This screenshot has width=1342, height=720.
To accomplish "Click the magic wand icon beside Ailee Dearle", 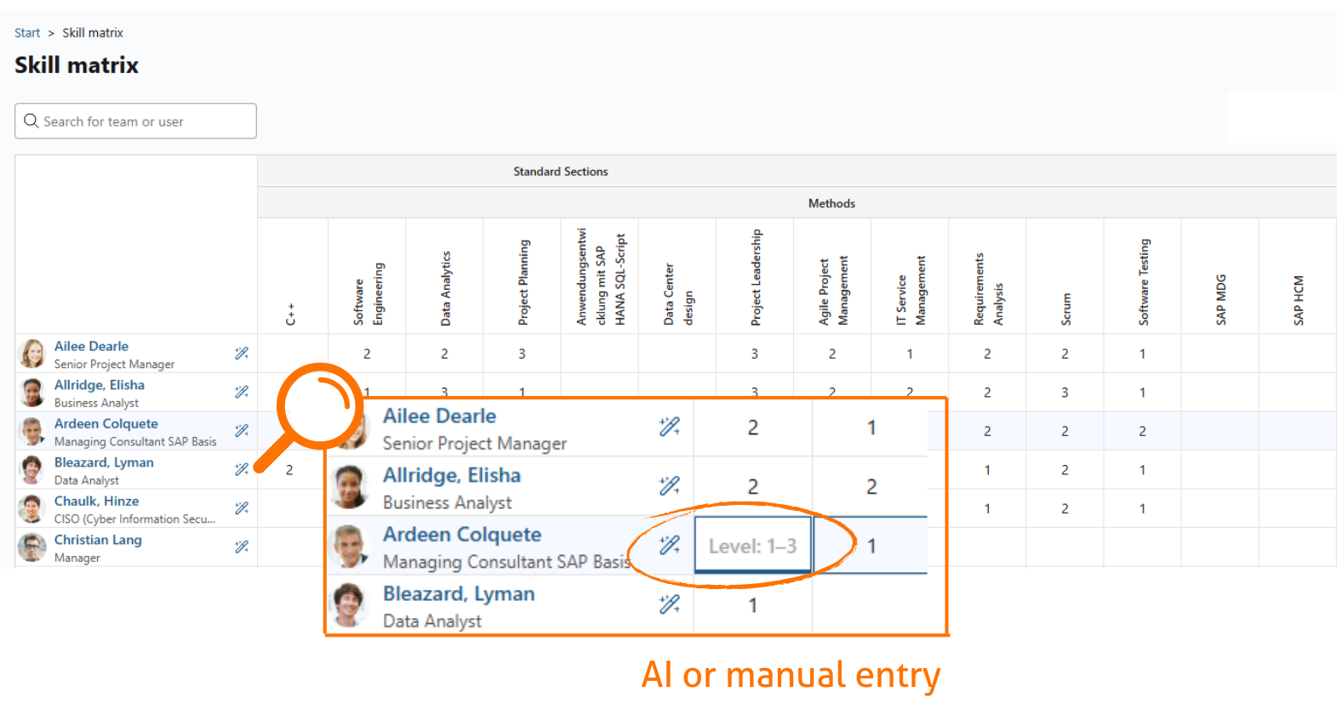I will click(x=242, y=353).
